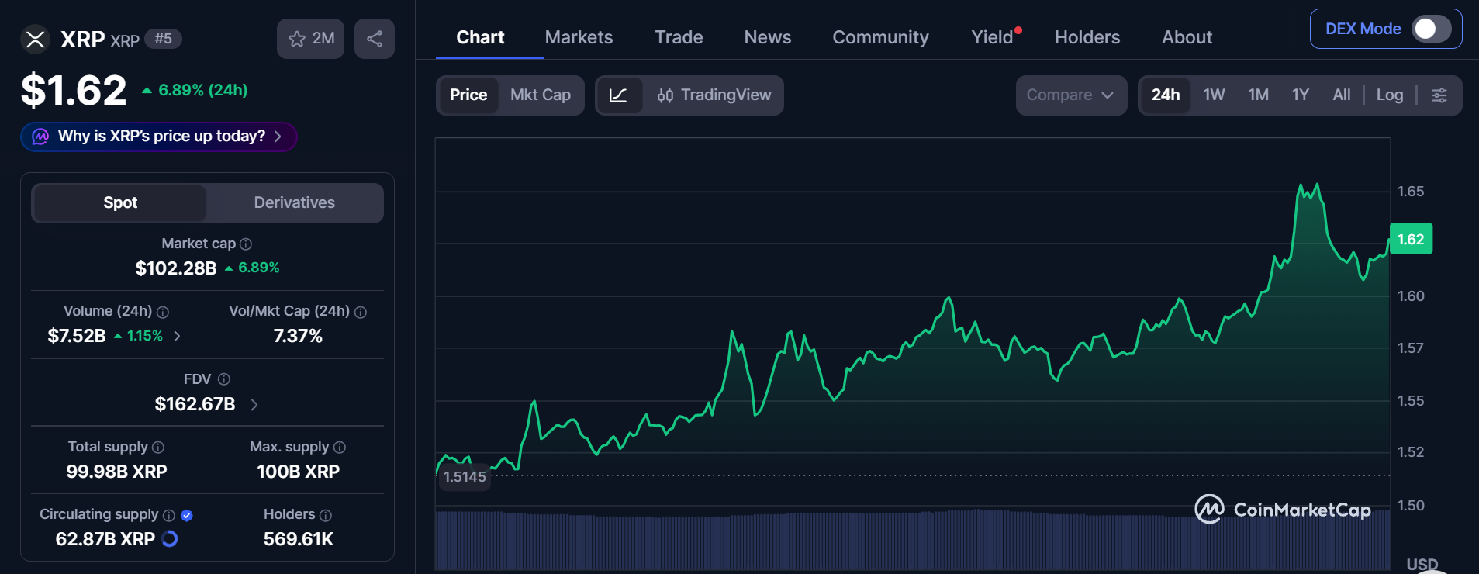Screen dimensions: 1479x574
Task: Click the 99.98B XRP total supply
Action: [x=116, y=472]
